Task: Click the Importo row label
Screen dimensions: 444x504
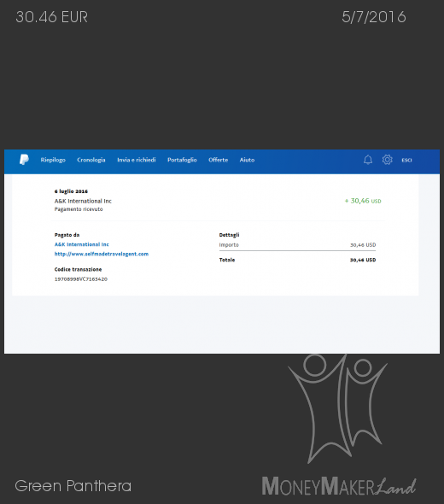Action: [x=229, y=245]
